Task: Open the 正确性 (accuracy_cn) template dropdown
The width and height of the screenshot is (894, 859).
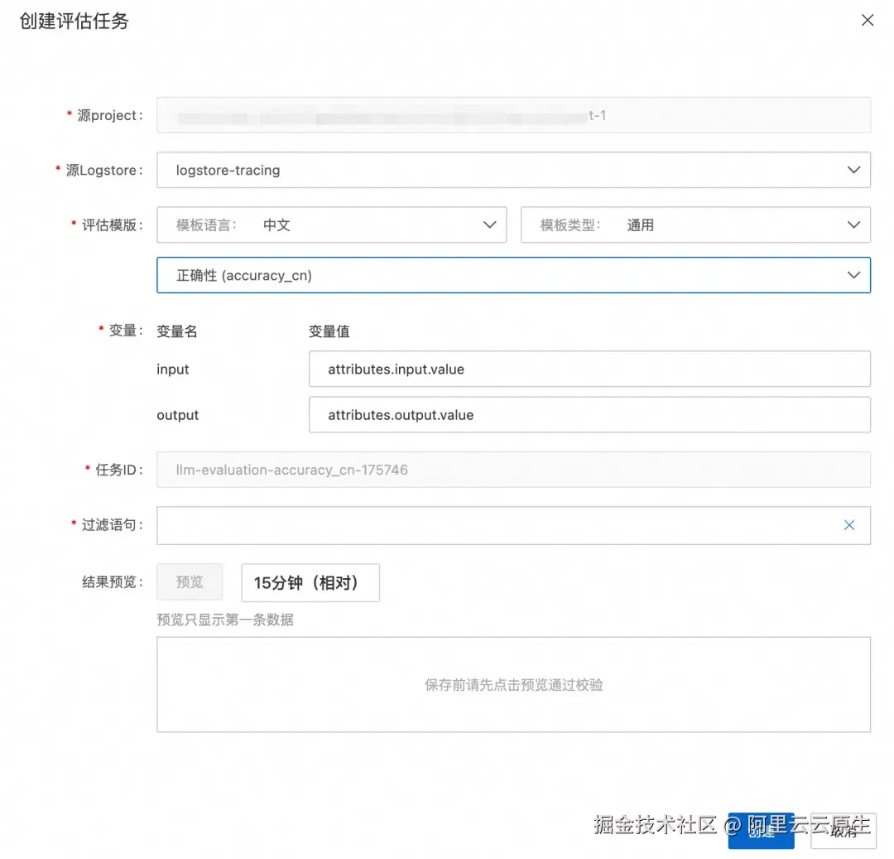Action: click(513, 275)
